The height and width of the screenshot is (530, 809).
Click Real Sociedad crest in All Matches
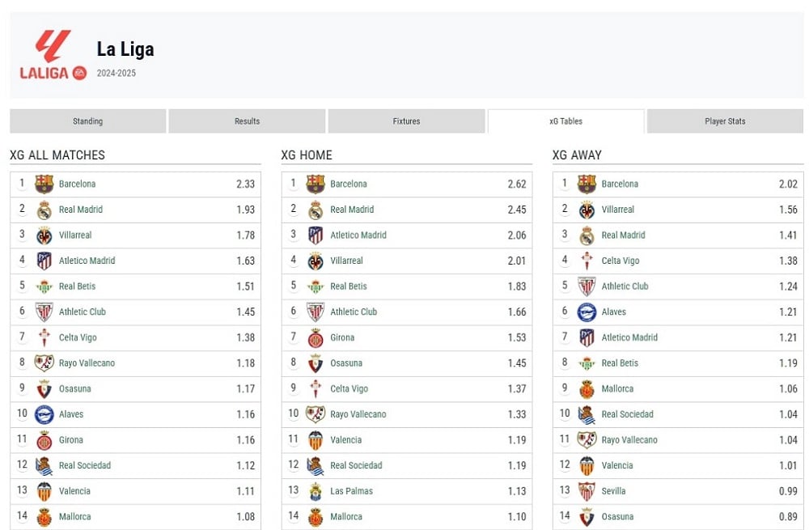click(44, 465)
